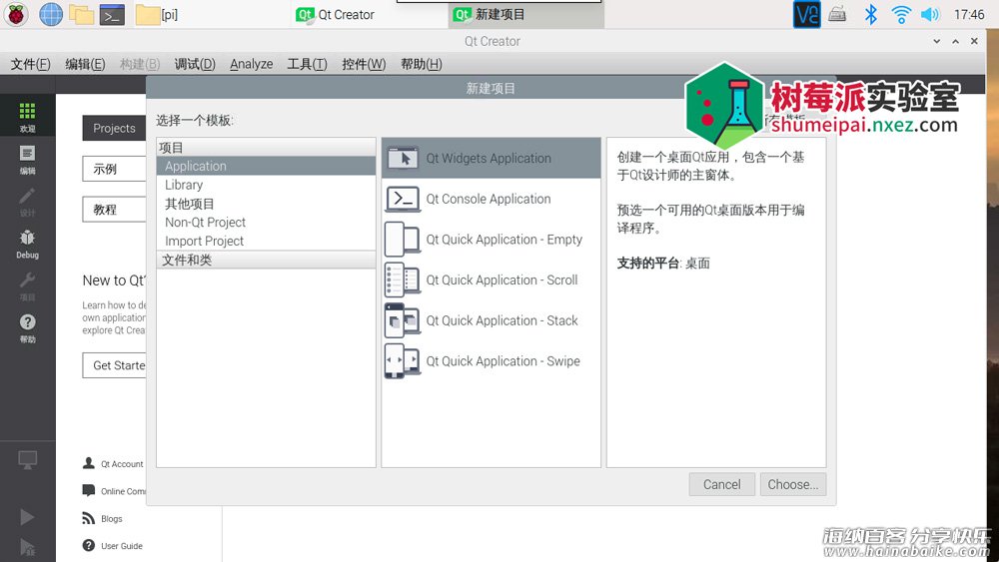Open the 文件(F) menu
Screen dimensions: 999x562
click(x=31, y=64)
